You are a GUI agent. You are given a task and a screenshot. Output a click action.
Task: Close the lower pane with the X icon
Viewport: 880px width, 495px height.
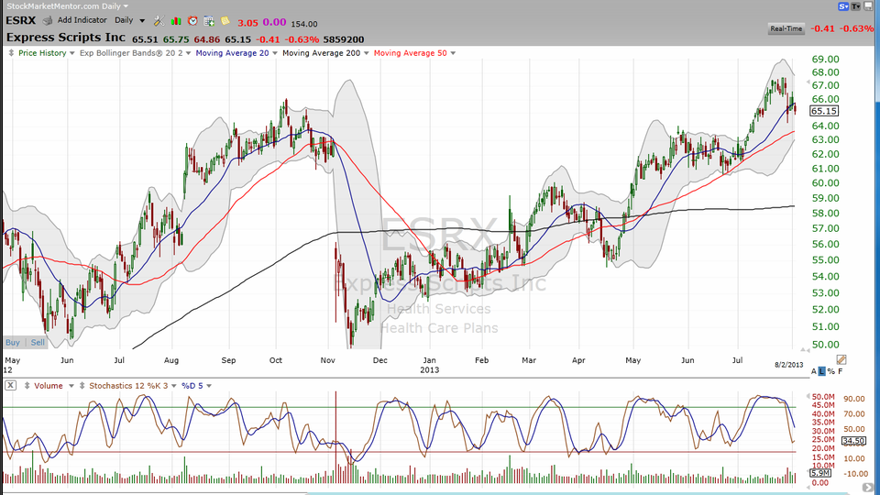pos(11,386)
